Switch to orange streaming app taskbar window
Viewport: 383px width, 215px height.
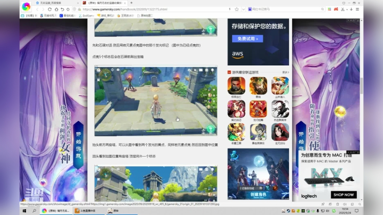(88, 211)
